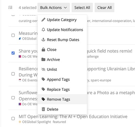
Task: Open the quick field notes remix topic
Action: (110, 51)
